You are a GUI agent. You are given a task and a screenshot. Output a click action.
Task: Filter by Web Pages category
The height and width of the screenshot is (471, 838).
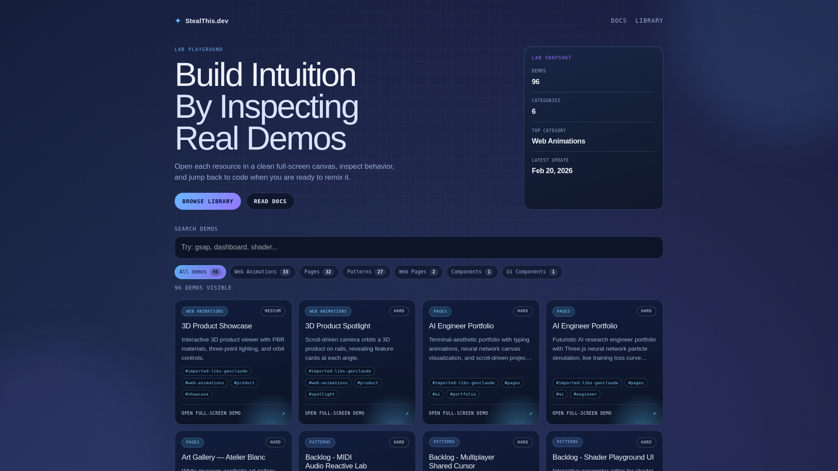(x=419, y=272)
